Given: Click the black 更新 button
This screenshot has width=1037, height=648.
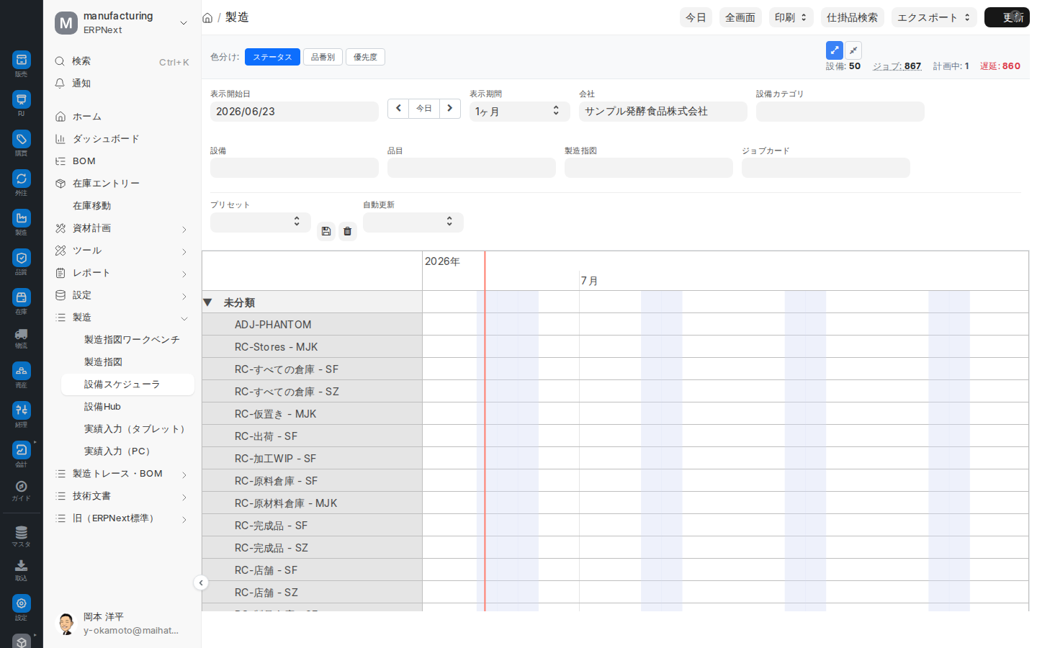Looking at the screenshot, I should point(1007,17).
